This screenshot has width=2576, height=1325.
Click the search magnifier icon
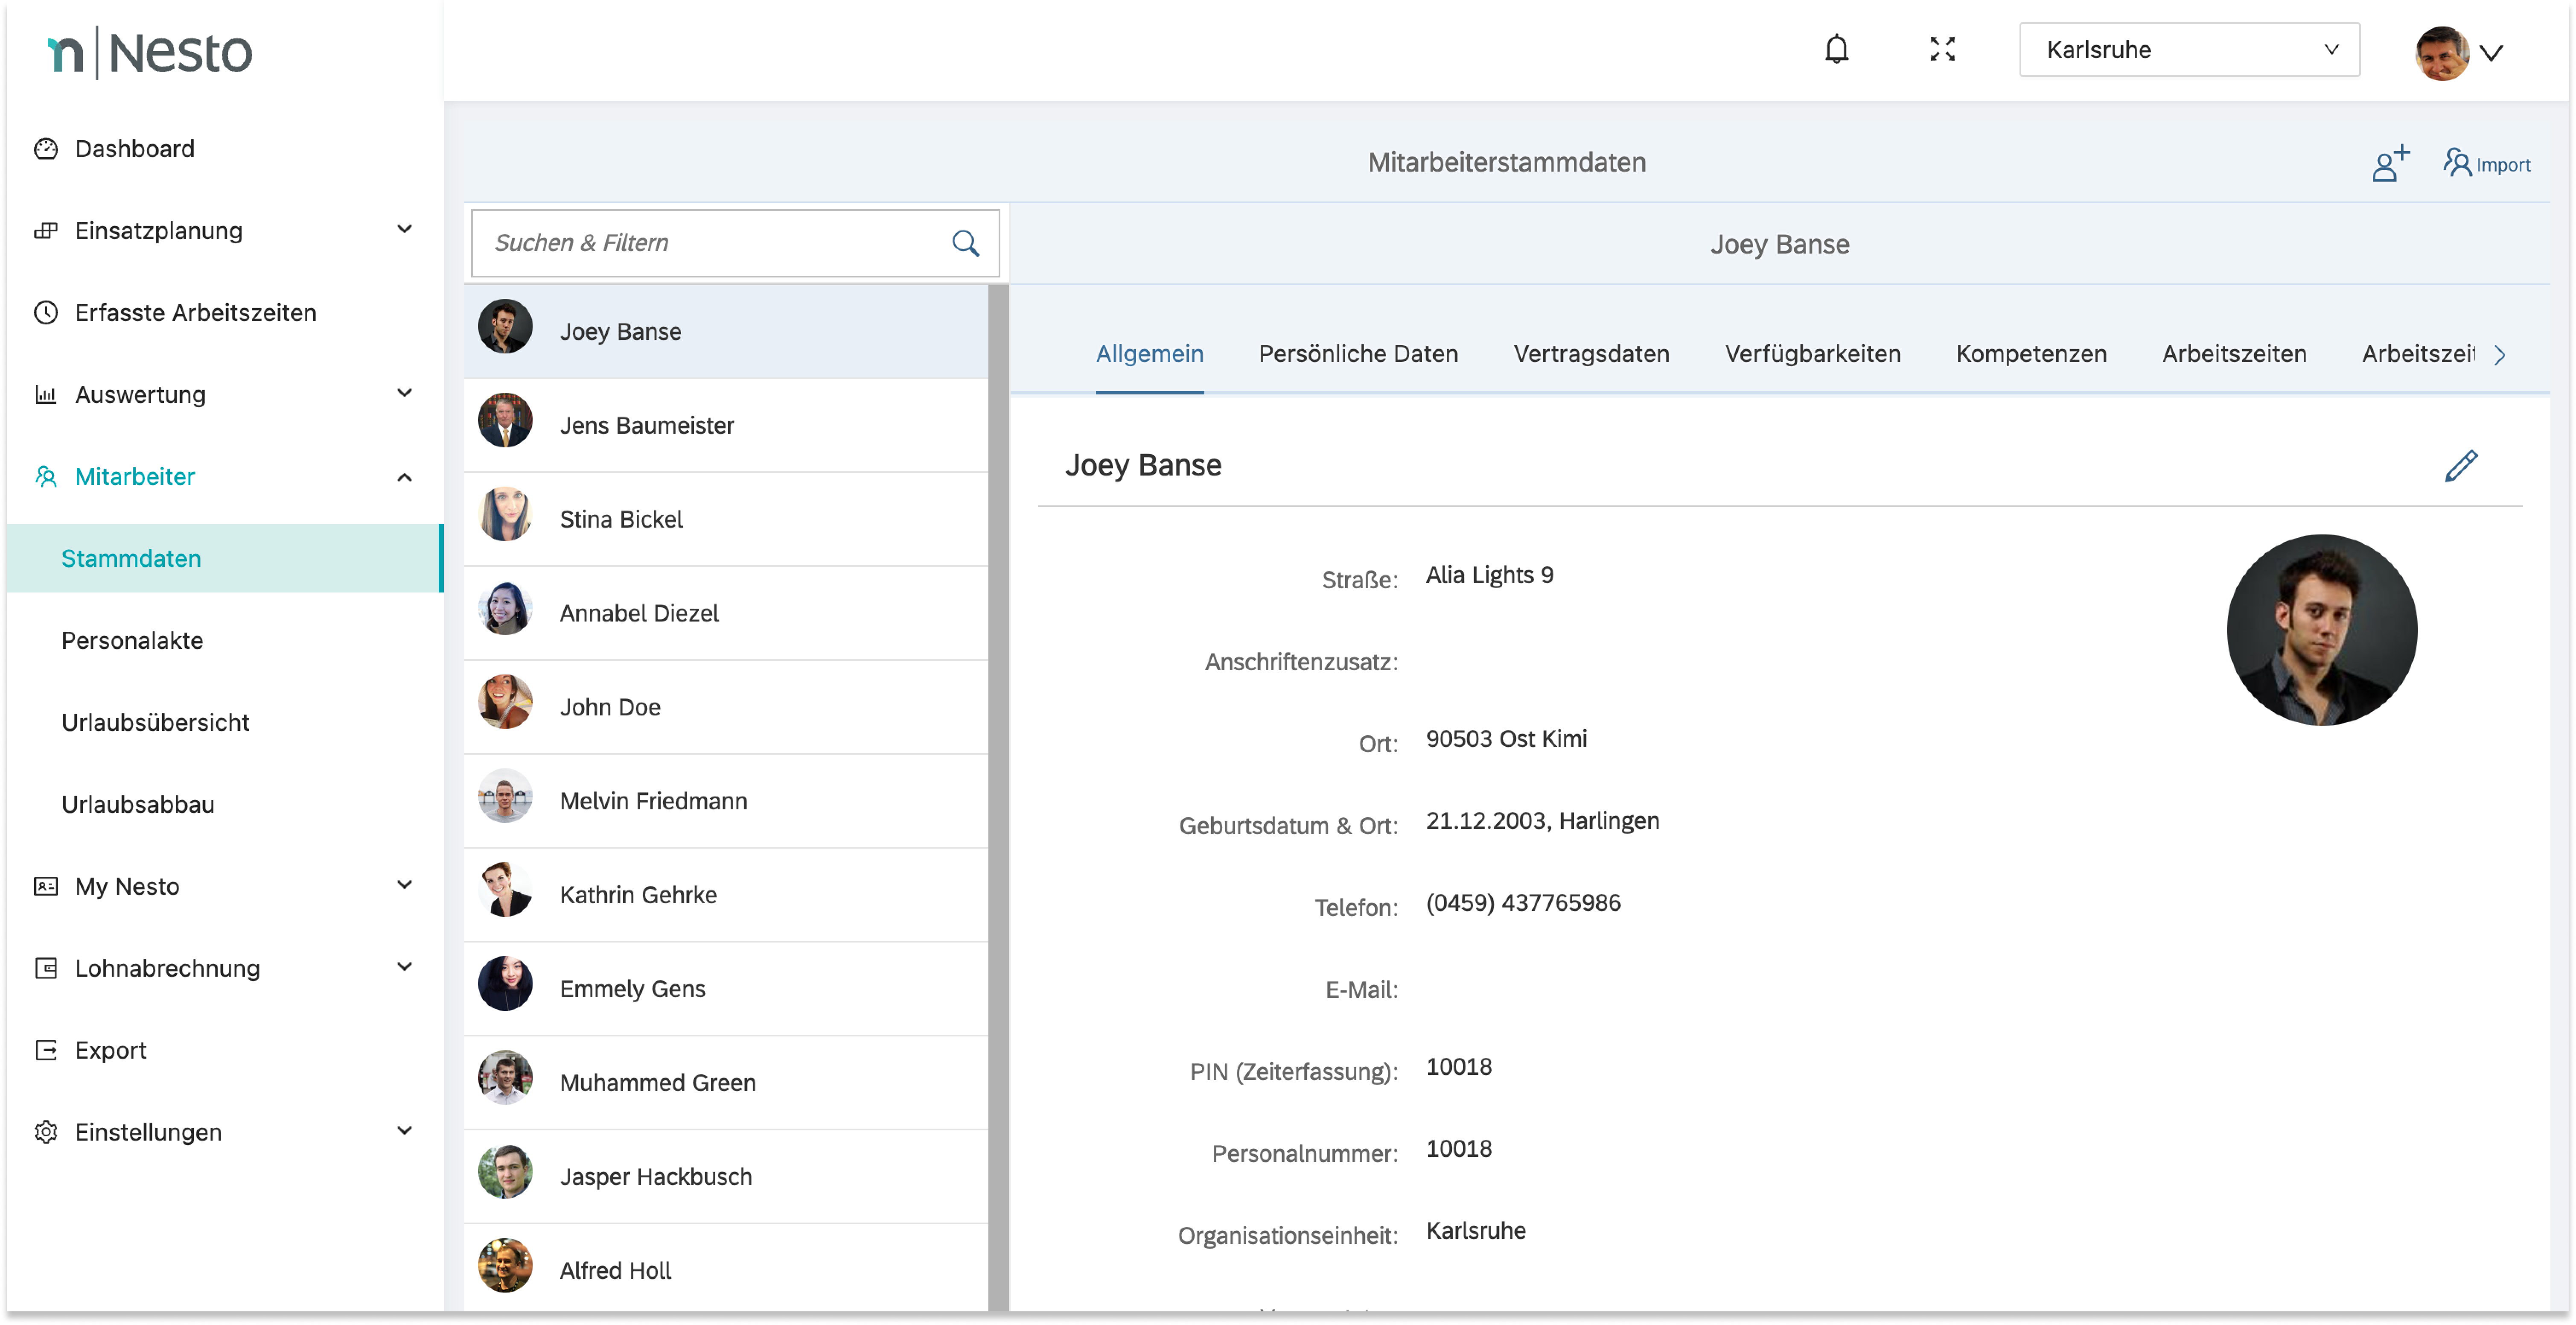point(965,243)
